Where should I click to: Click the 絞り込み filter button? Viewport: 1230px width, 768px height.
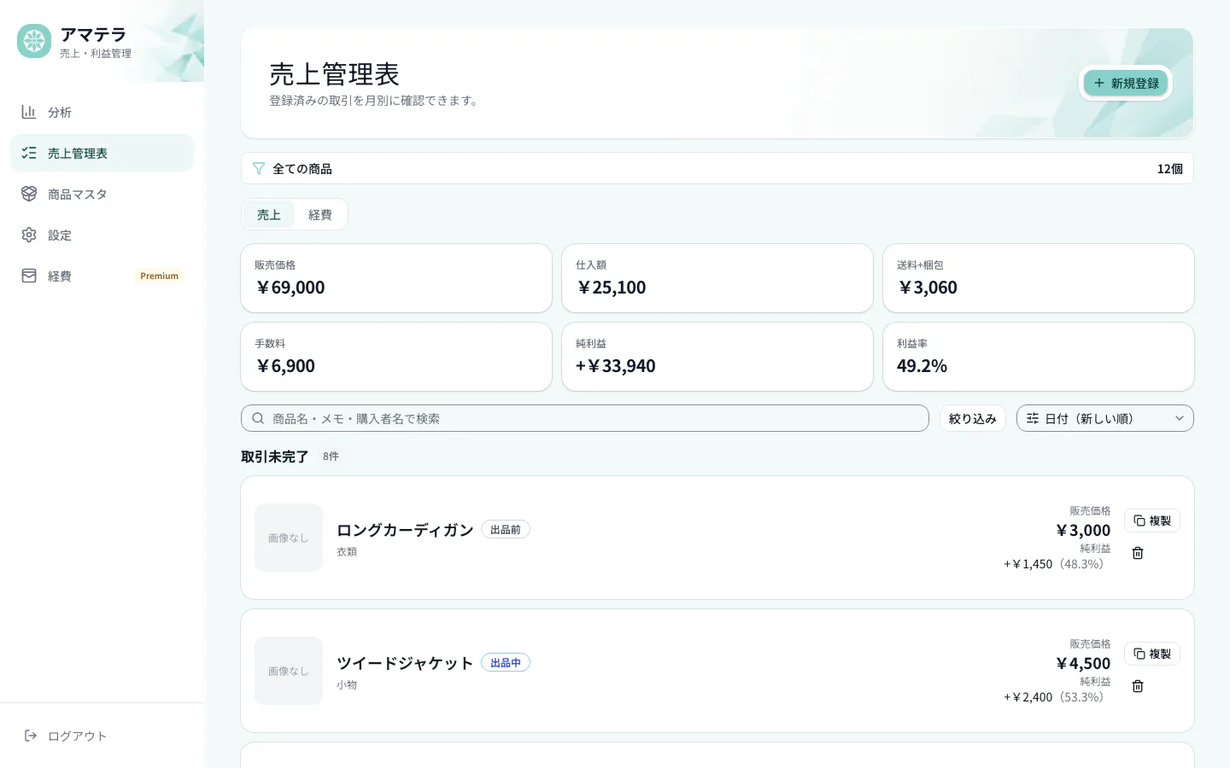(x=973, y=418)
